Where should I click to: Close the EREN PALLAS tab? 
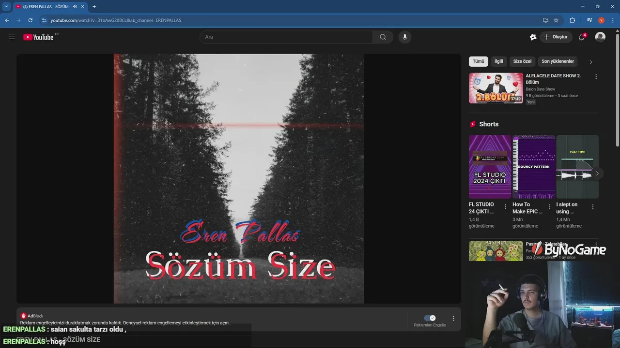(x=83, y=6)
